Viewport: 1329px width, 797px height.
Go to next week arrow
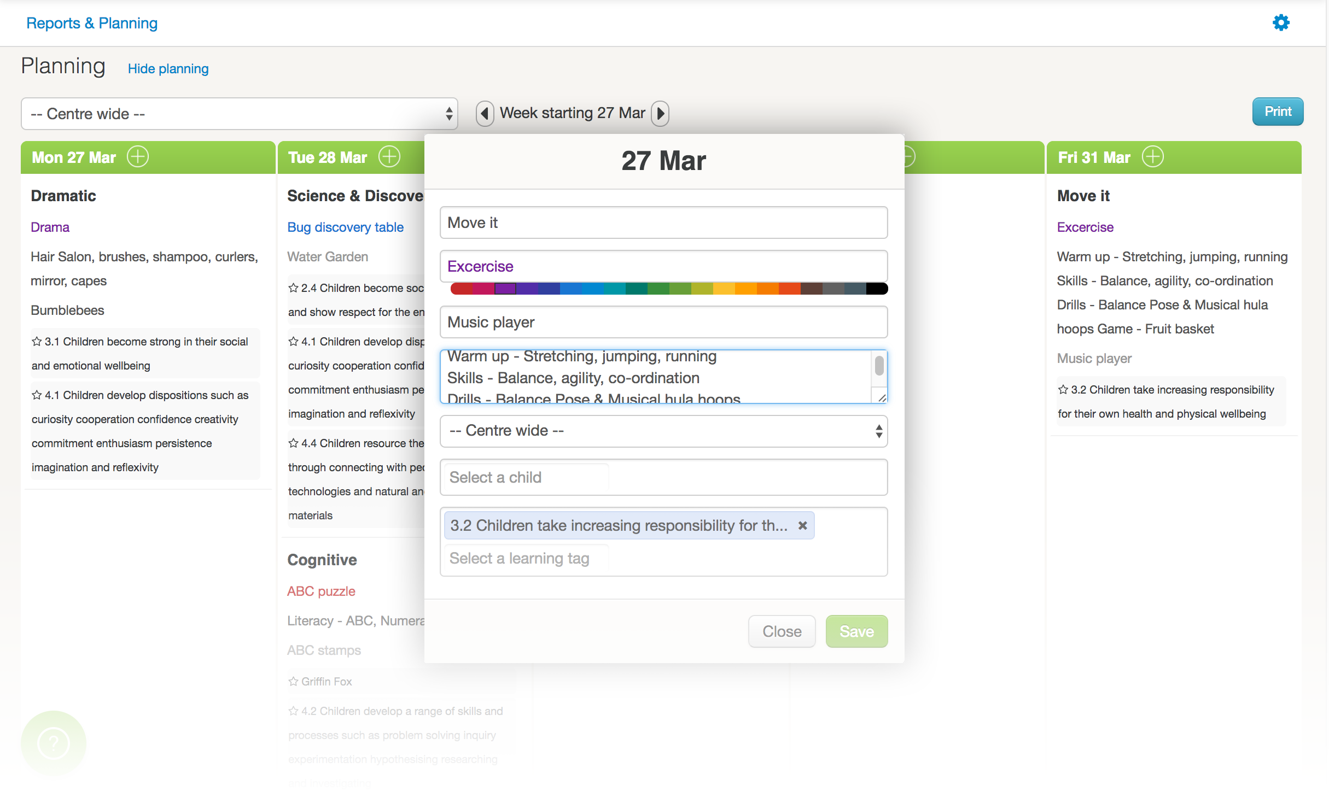pos(660,113)
